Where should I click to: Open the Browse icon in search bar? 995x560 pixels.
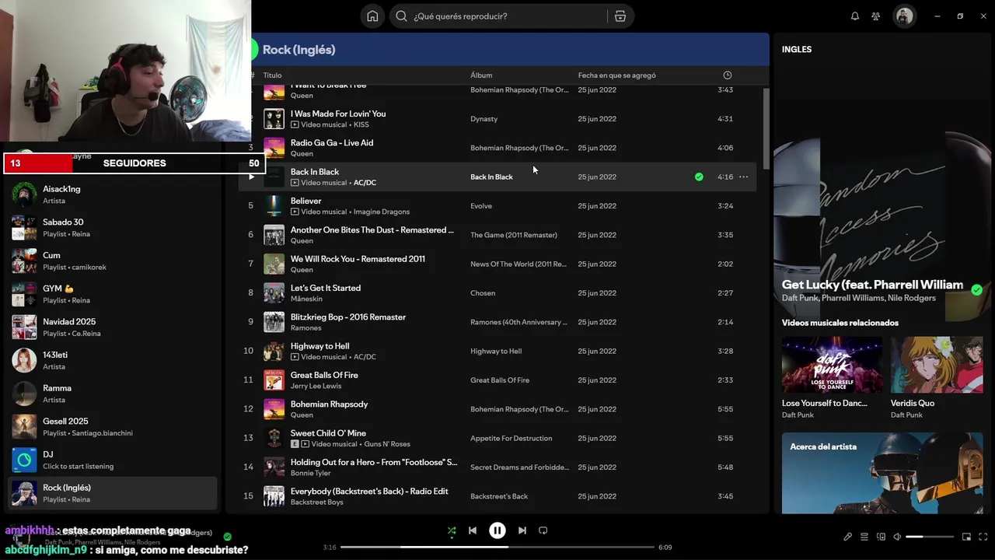click(620, 16)
